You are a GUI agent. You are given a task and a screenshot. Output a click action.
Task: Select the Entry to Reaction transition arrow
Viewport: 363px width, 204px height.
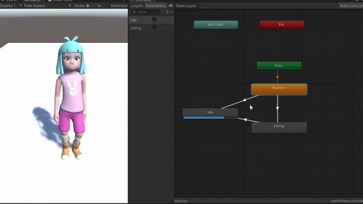pyautogui.click(x=277, y=77)
